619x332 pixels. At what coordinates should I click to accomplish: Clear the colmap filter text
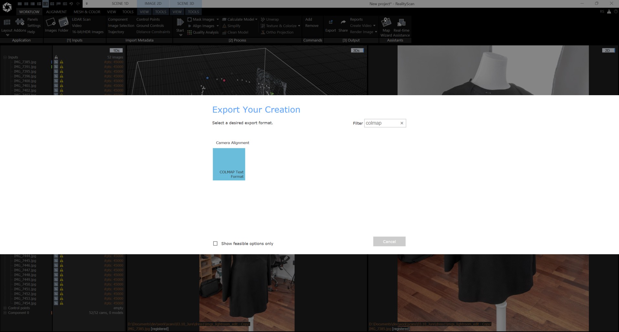pyautogui.click(x=402, y=123)
